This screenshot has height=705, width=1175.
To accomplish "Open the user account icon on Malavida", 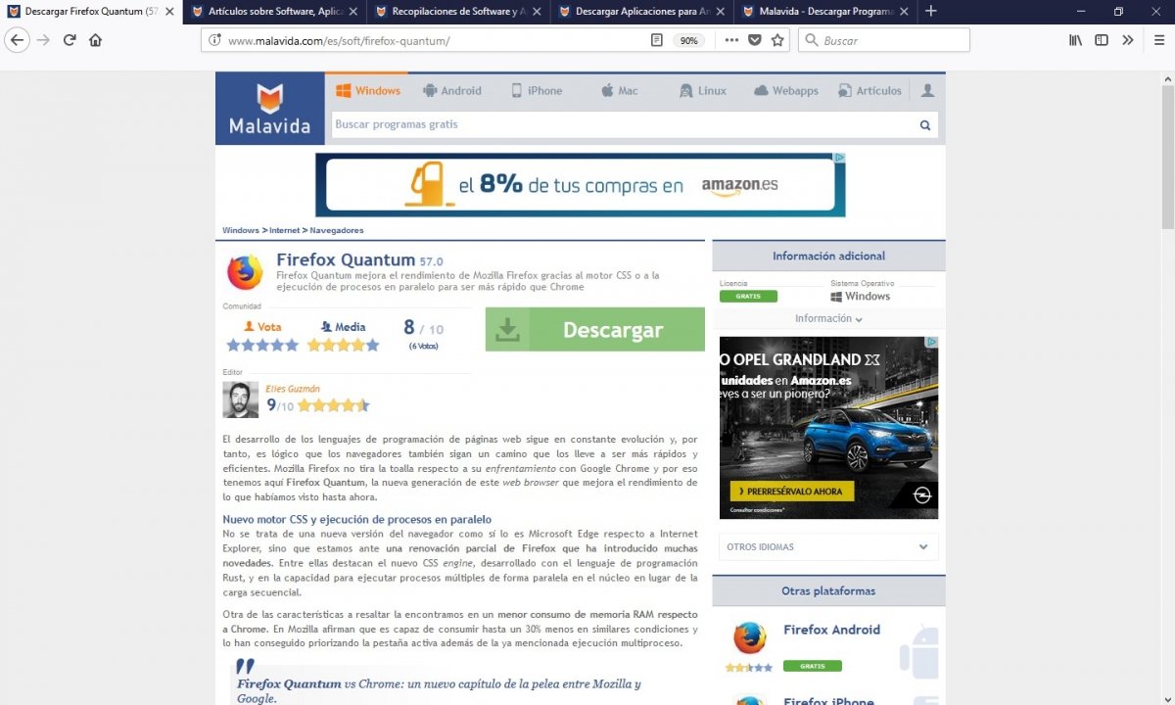I will 927,91.
